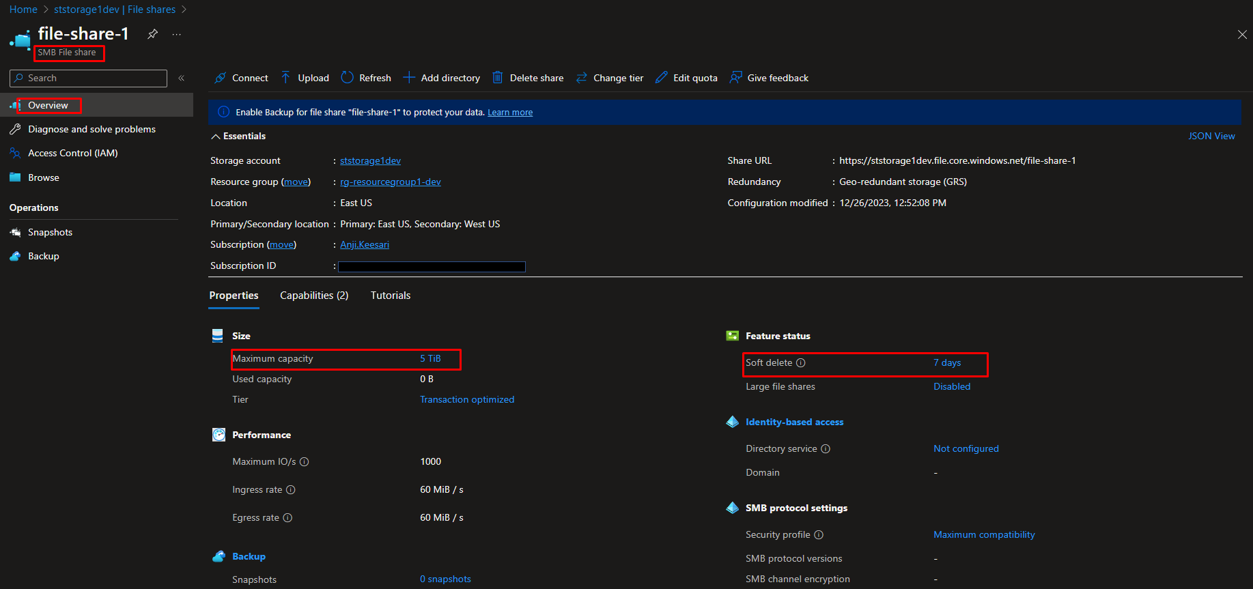Click SMB protocol settings diamond icon
The height and width of the screenshot is (589, 1253).
tap(732, 508)
